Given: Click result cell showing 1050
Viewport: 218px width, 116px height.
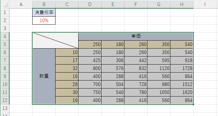Looking at the screenshot, I should tap(159, 92).
